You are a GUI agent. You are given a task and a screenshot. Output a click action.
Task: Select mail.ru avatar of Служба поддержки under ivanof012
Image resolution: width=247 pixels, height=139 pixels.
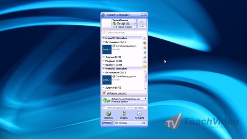pos(107,49)
